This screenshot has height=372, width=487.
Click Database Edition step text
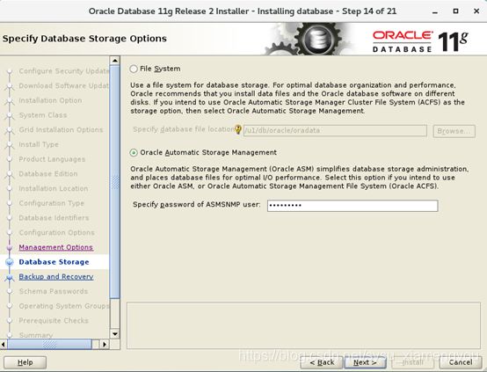pyautogui.click(x=48, y=174)
